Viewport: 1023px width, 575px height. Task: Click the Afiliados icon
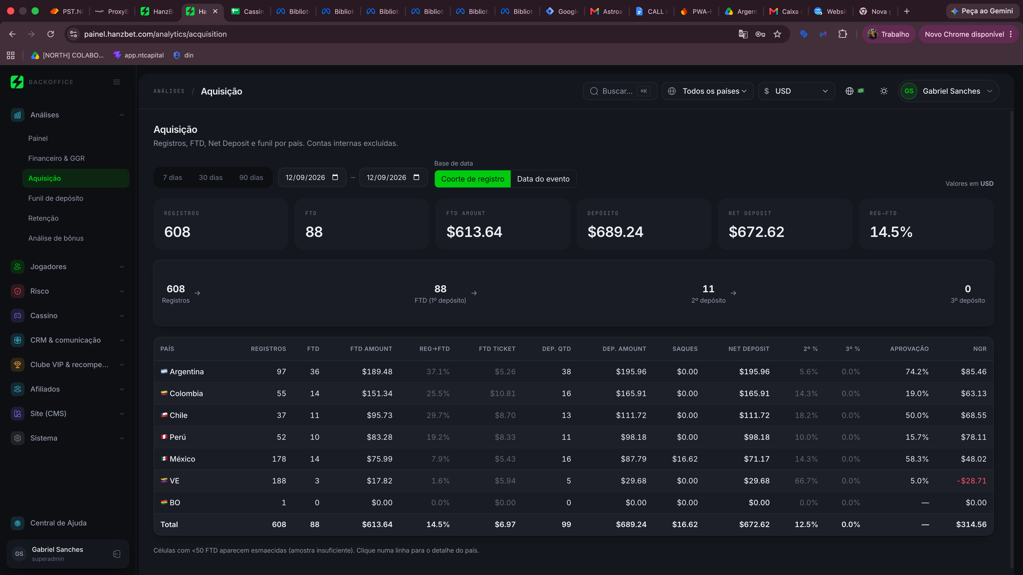pos(18,389)
